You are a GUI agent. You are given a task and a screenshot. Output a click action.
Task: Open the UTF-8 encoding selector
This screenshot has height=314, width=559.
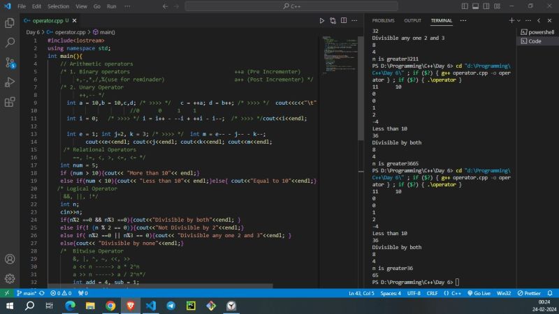[414, 293]
